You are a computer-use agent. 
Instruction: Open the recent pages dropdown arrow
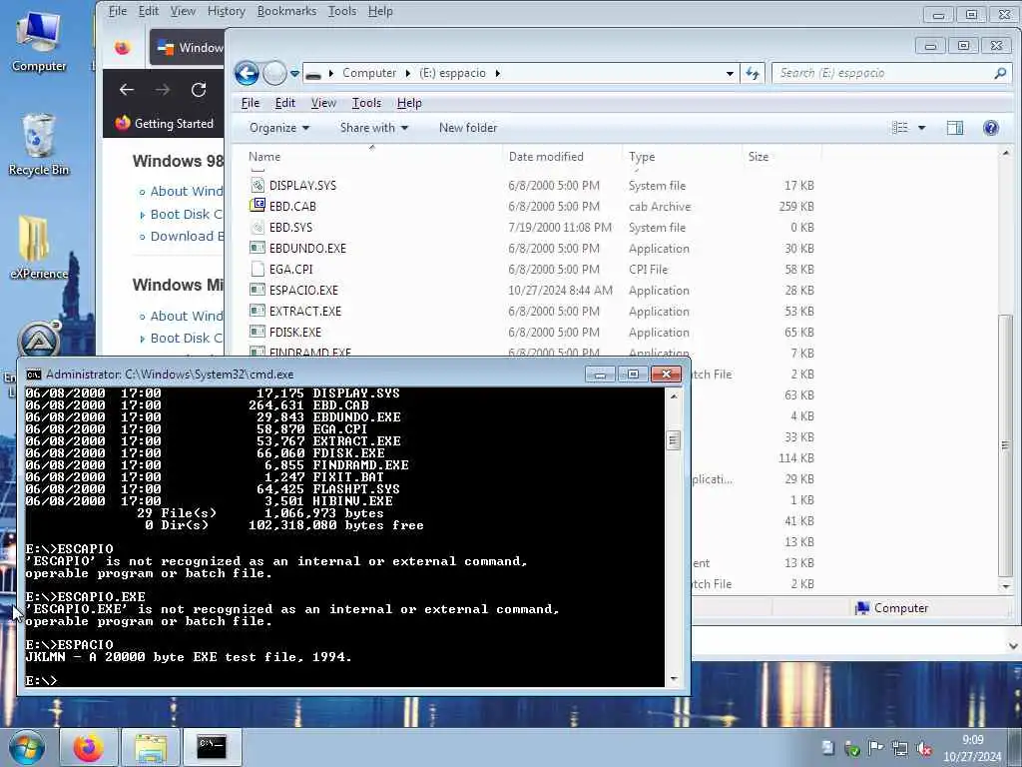pos(294,74)
